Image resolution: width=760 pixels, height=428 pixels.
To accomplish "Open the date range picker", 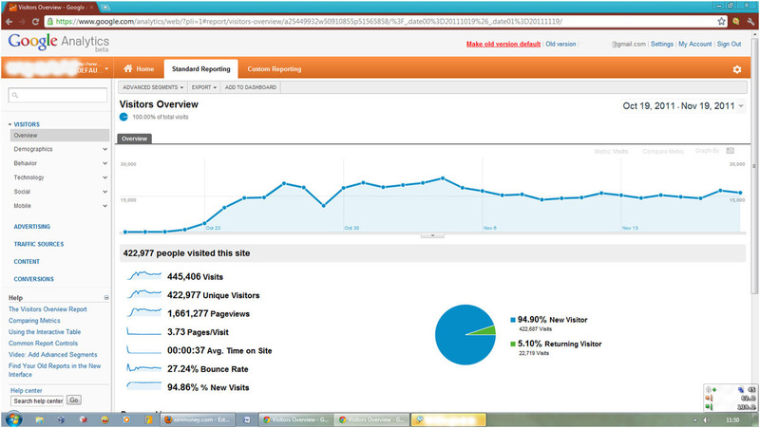I will 683,106.
